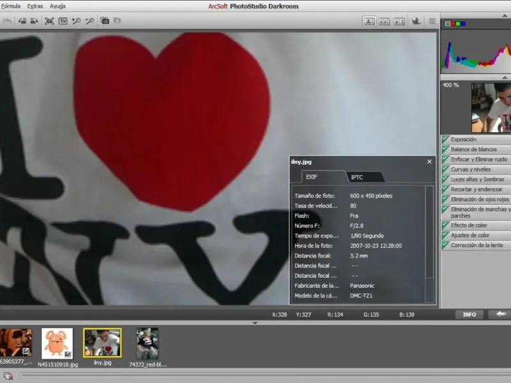Click the zoom out magnifier icon
Screen dimensions: 511x383
89,21
